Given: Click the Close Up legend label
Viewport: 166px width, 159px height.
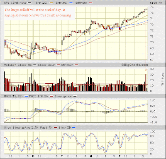Looking at the screenshot, I should pyautogui.click(x=24, y=65).
